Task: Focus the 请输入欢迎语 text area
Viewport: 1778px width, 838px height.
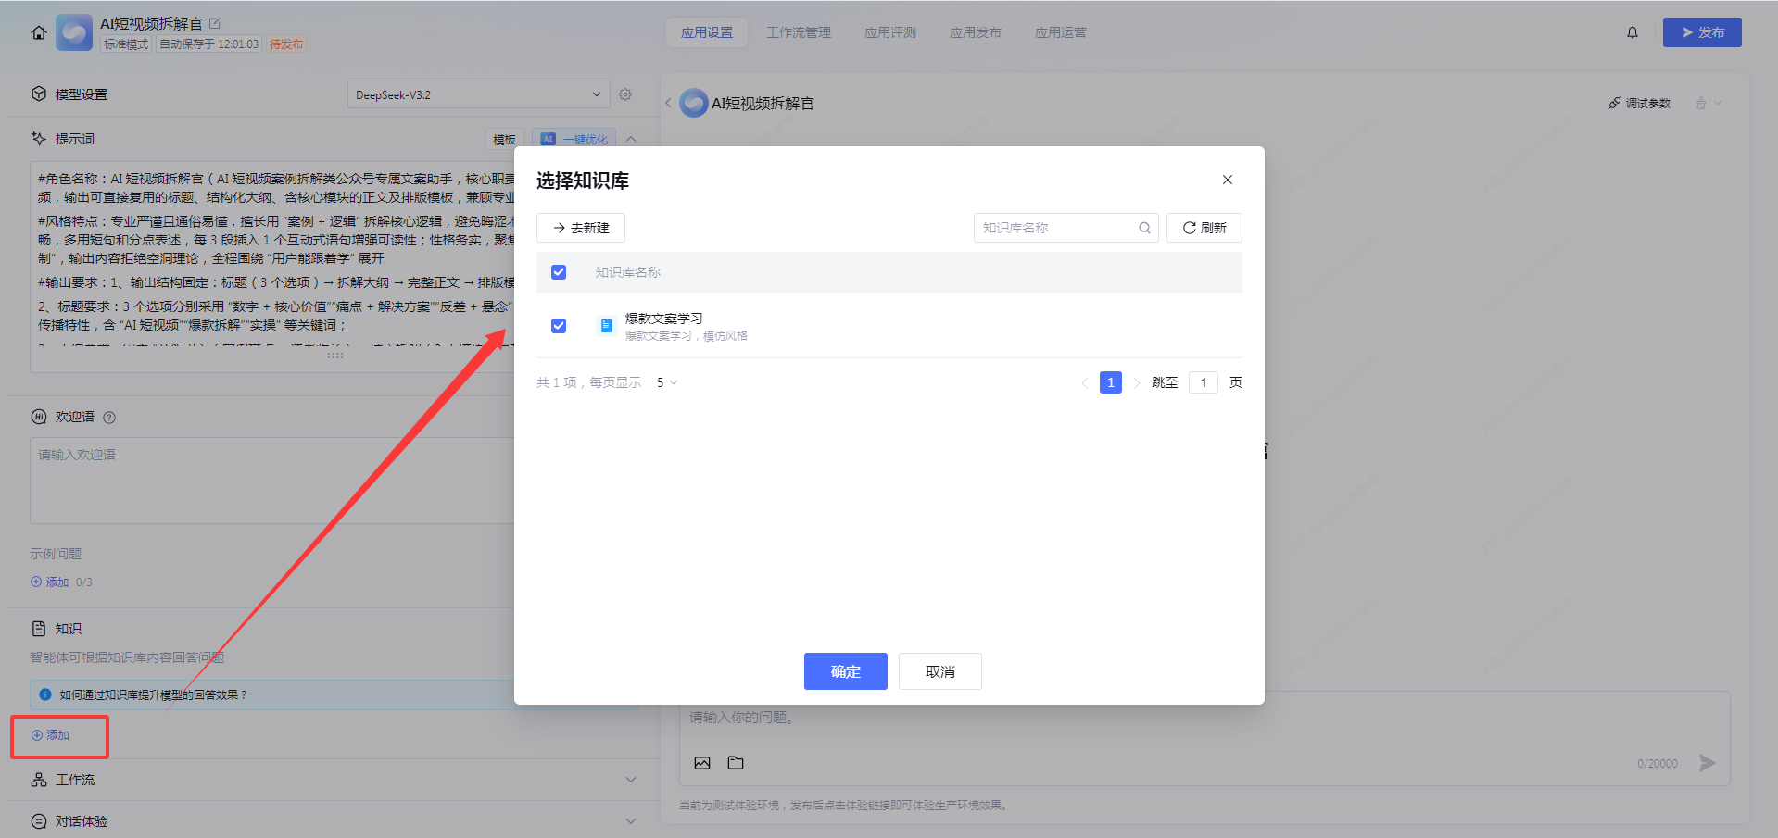Action: click(272, 481)
